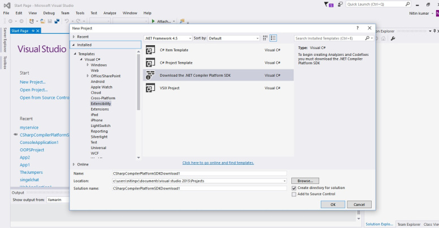Image resolution: width=439 pixels, height=228 pixels.
Task: Select the Silverlight tree item
Action: coord(99,137)
